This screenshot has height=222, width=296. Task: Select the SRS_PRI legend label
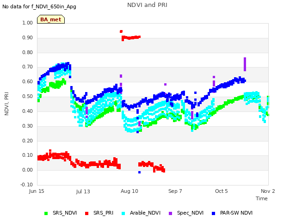tap(103, 213)
